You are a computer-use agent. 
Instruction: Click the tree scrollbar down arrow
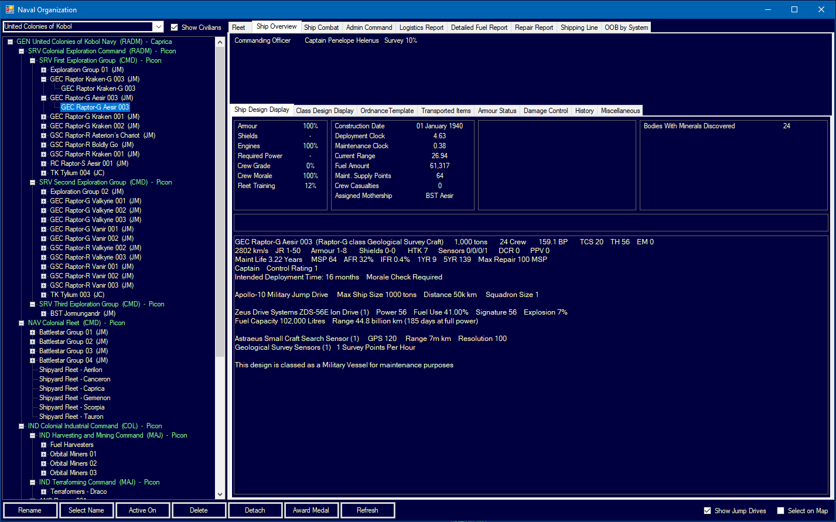point(220,495)
